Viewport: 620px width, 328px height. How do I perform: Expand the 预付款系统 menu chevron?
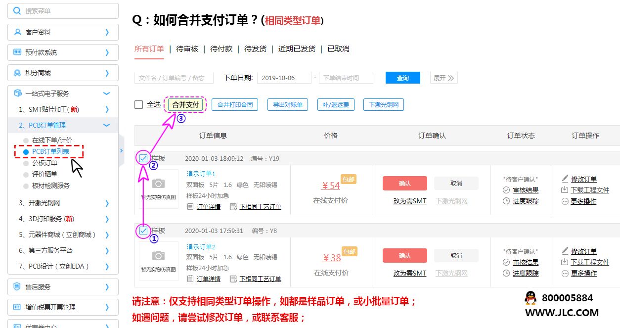[107, 52]
